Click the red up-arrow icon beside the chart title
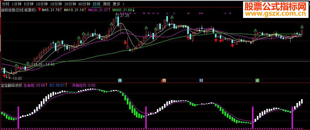310x130 pixels. click(x=39, y=9)
